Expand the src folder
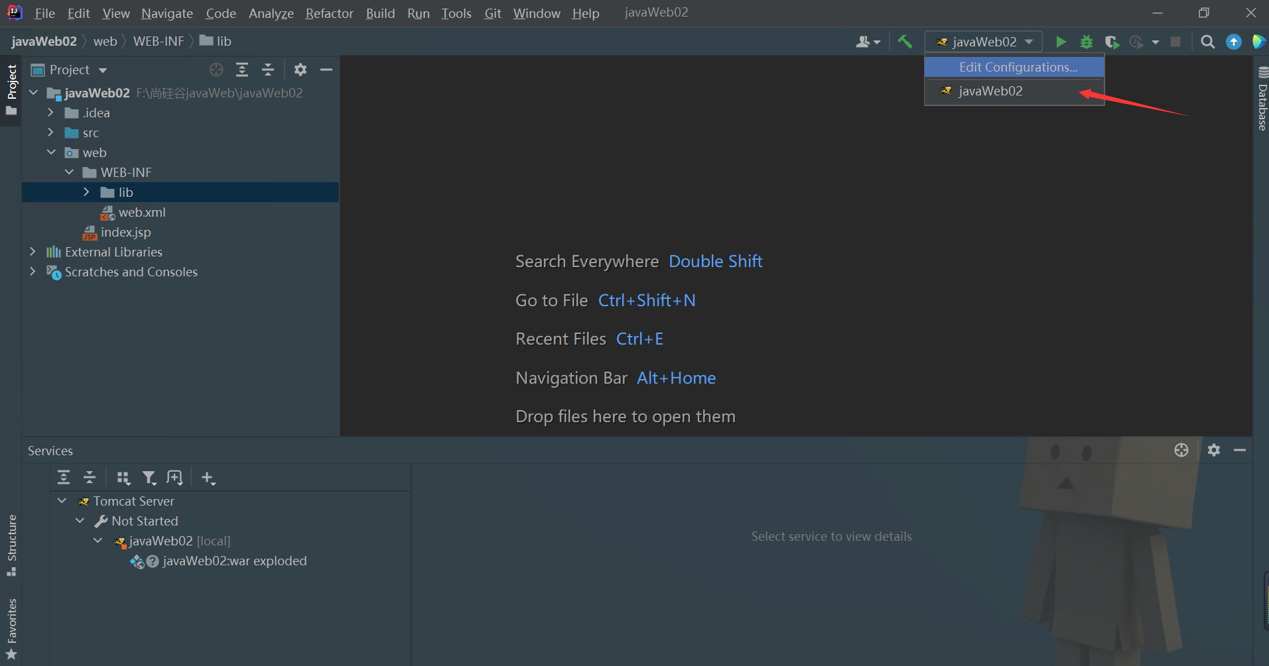This screenshot has height=666, width=1269. tap(51, 133)
